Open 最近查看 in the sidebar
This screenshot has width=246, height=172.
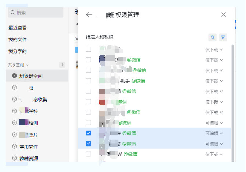[18, 28]
